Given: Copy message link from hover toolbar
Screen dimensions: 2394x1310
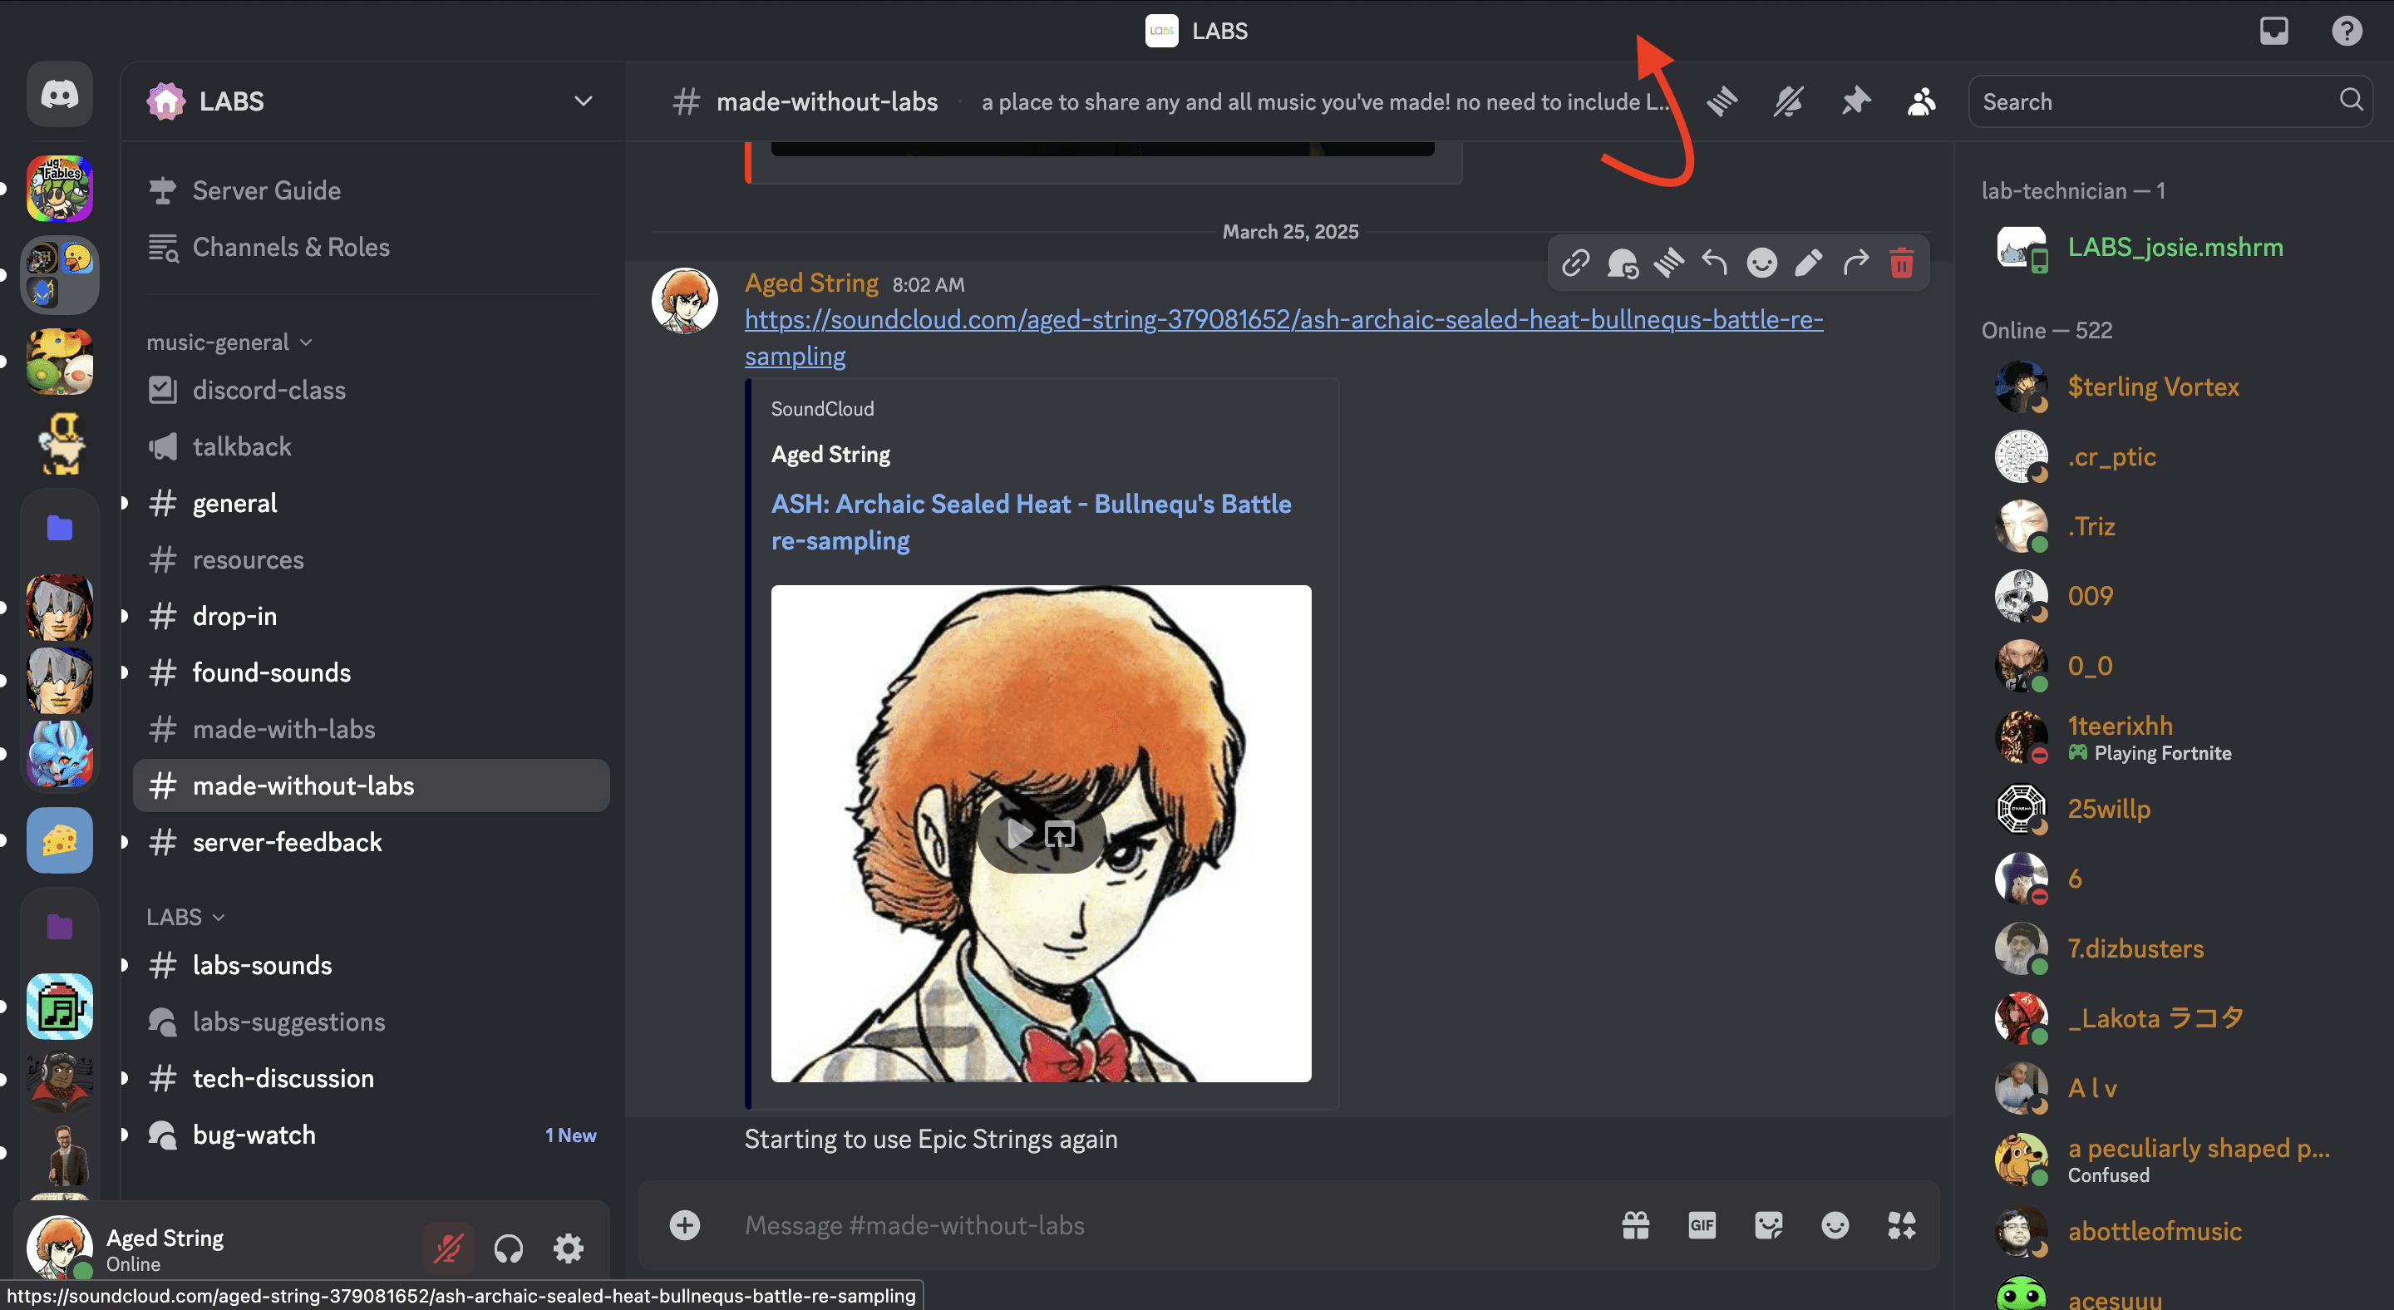Looking at the screenshot, I should coord(1575,263).
